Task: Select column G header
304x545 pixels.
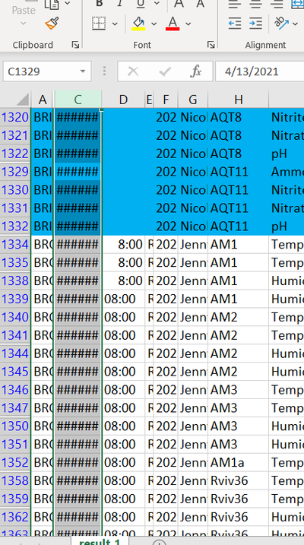Action: [193, 100]
